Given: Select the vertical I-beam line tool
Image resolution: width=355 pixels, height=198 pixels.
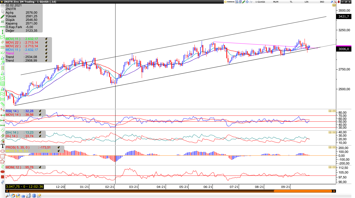Looking at the screenshot, I should (x=3, y=32).
